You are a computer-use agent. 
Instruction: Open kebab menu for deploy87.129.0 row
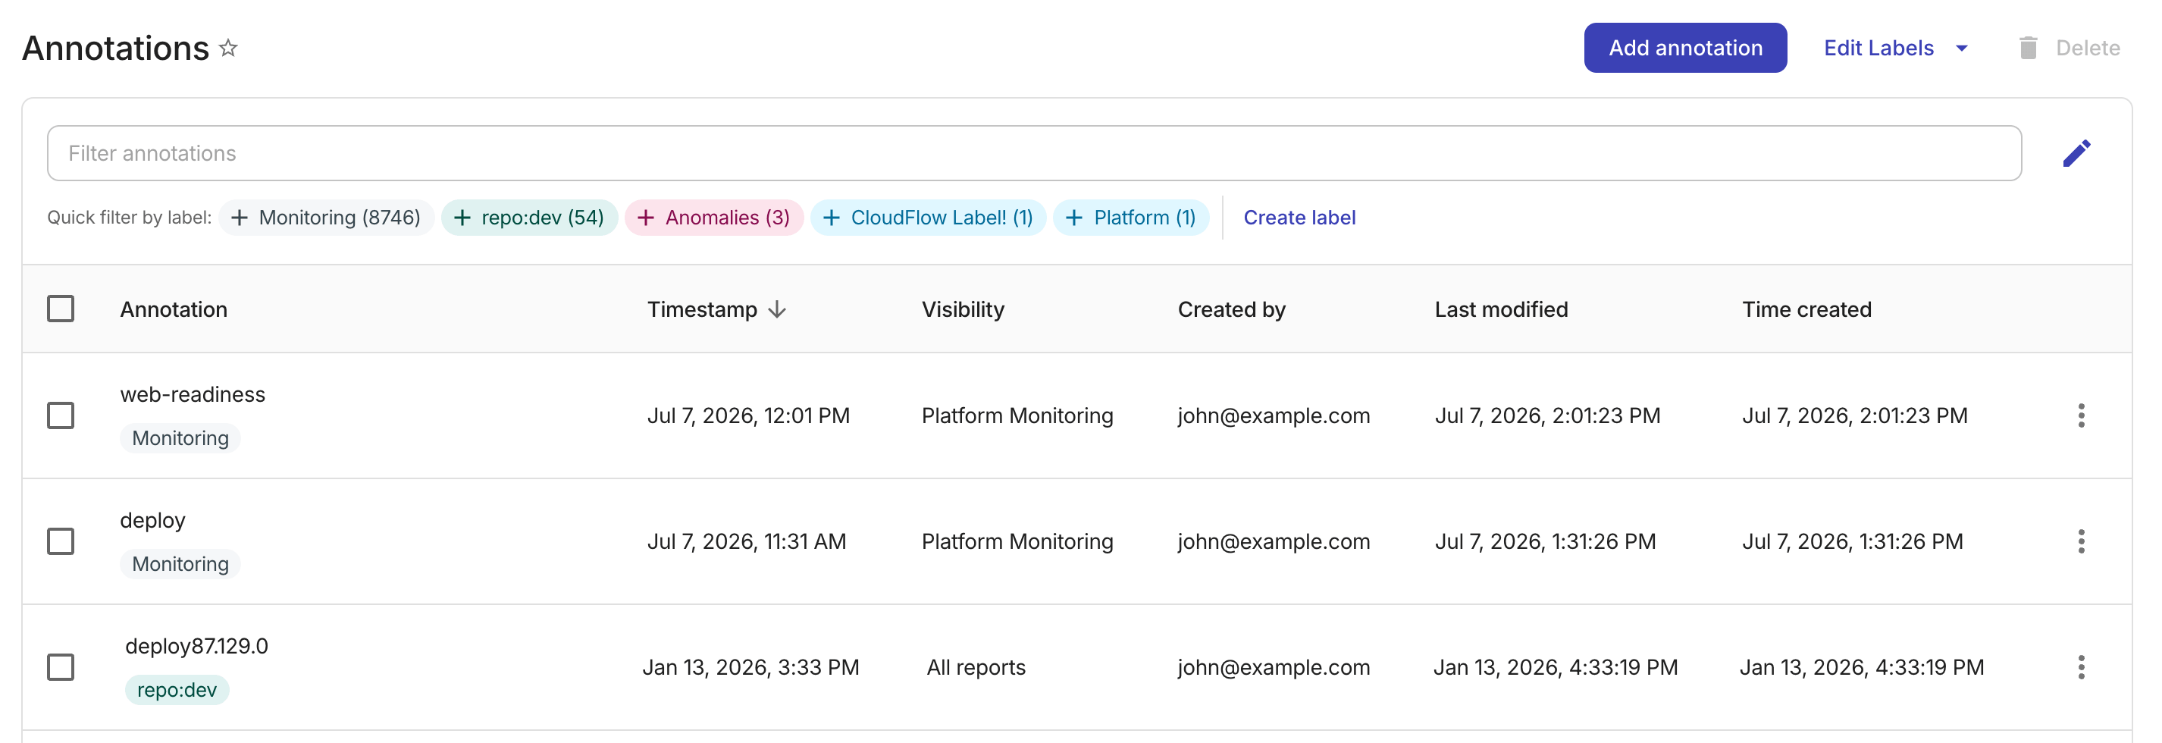2081,667
